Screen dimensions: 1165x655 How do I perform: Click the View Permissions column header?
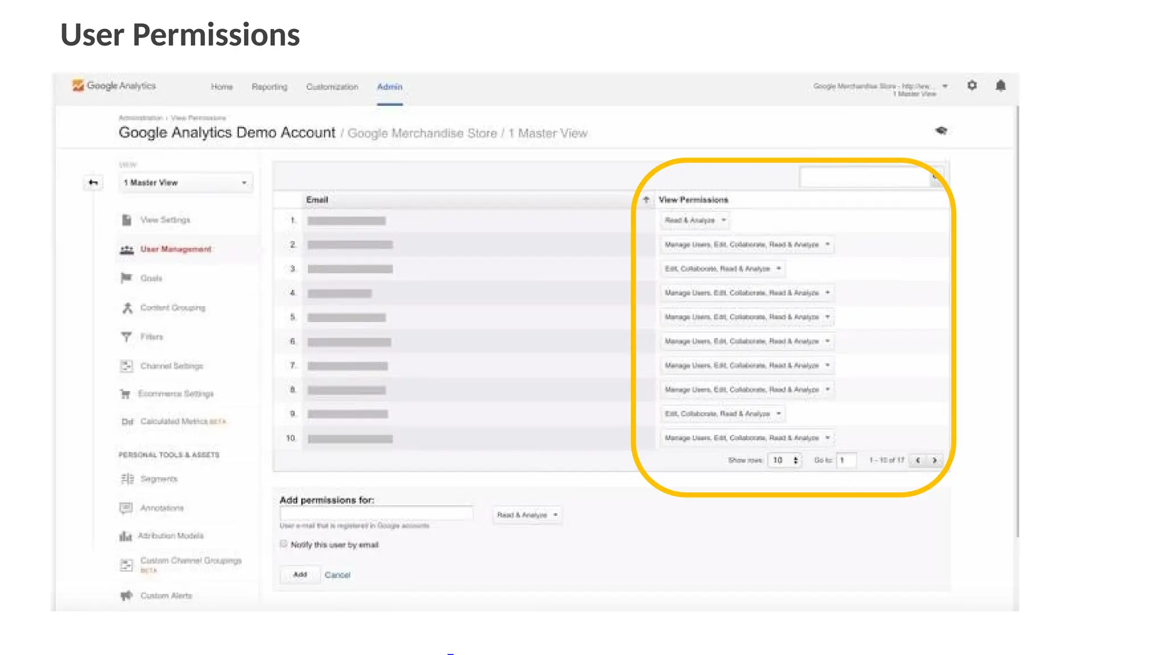pos(693,200)
